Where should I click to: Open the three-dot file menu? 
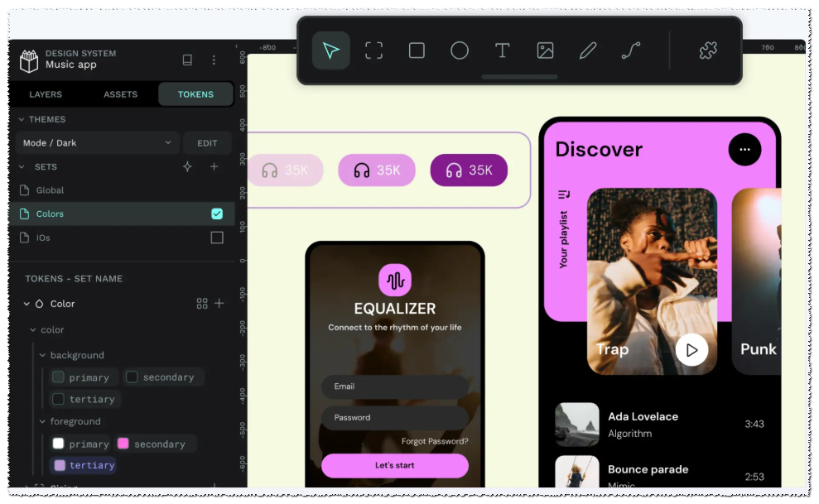tap(214, 60)
